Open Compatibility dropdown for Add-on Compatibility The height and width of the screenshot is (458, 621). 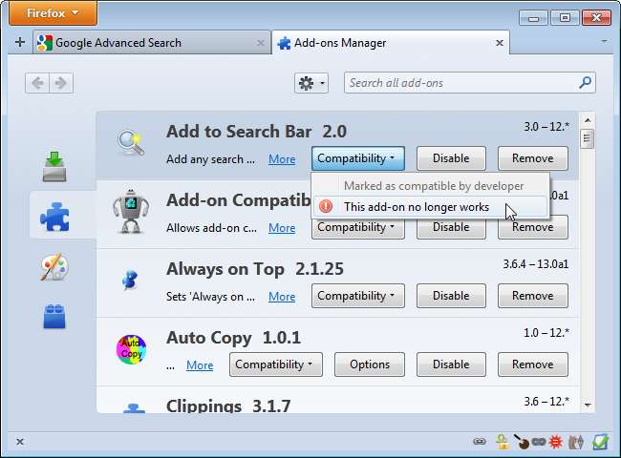click(x=358, y=229)
